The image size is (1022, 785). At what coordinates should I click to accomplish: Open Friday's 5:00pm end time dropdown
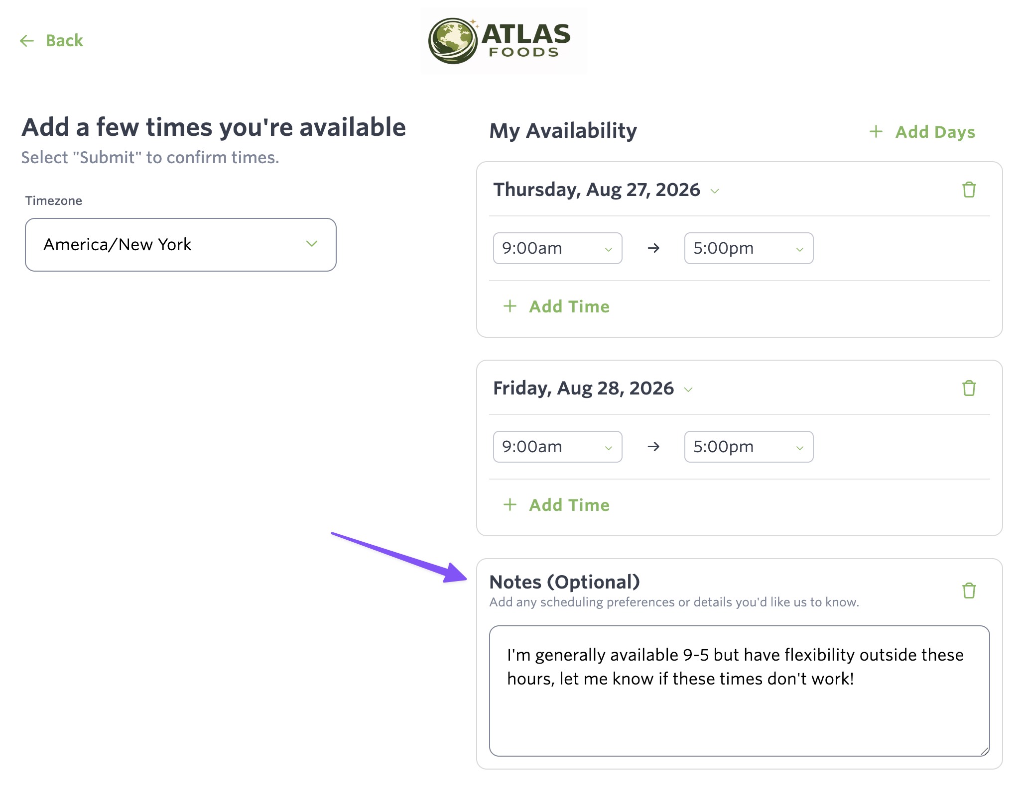749,447
